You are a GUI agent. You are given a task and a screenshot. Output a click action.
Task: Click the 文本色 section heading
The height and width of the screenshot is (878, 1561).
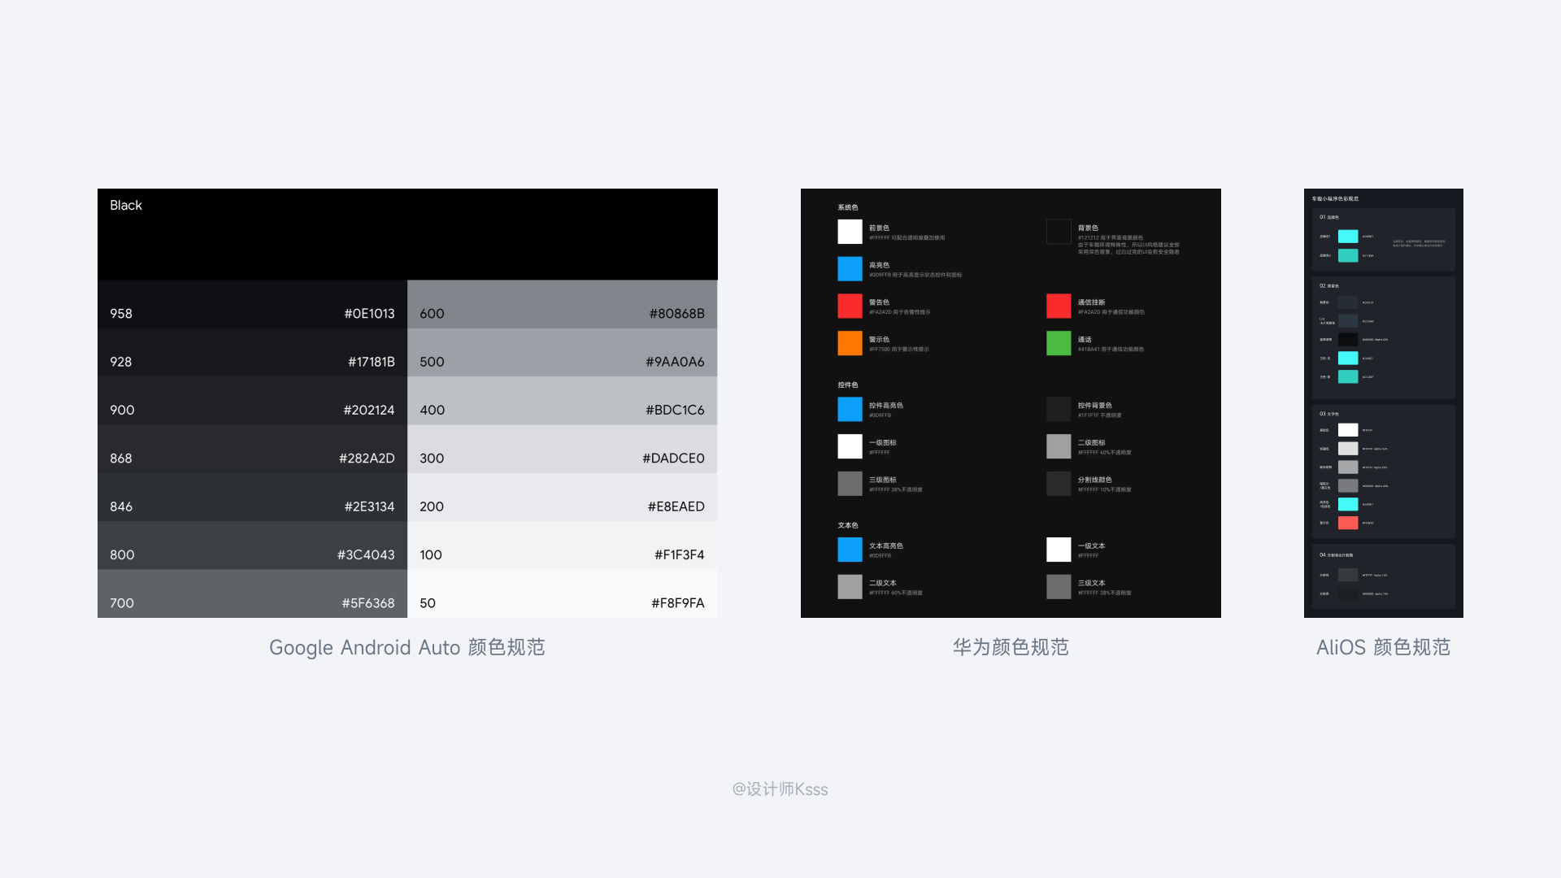tap(848, 525)
